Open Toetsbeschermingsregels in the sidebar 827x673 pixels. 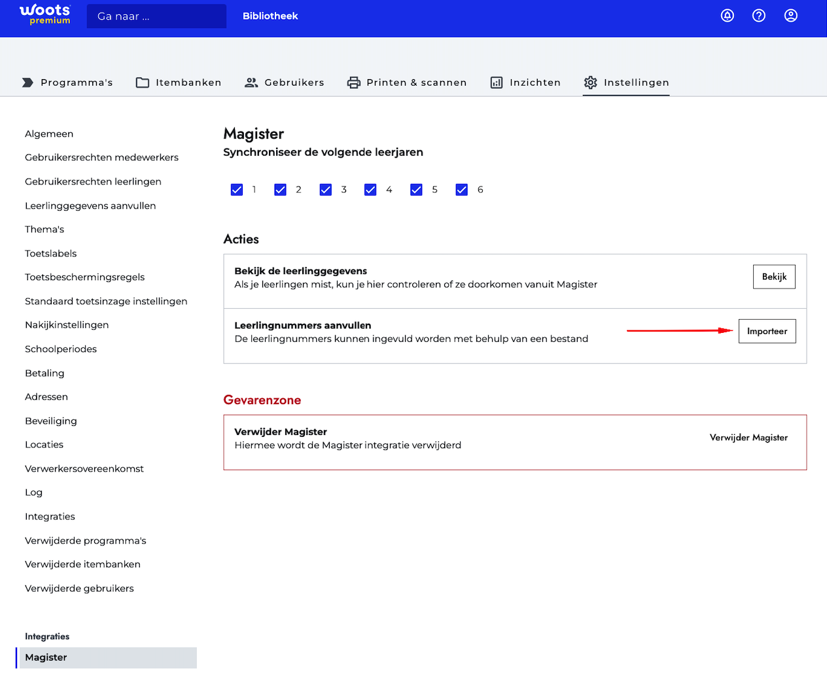pyautogui.click(x=85, y=277)
